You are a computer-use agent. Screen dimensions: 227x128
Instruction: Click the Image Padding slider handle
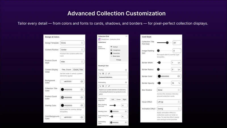158,51
